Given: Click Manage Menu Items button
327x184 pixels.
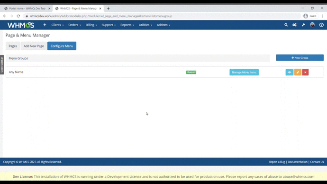Looking at the screenshot, I should click(x=244, y=72).
